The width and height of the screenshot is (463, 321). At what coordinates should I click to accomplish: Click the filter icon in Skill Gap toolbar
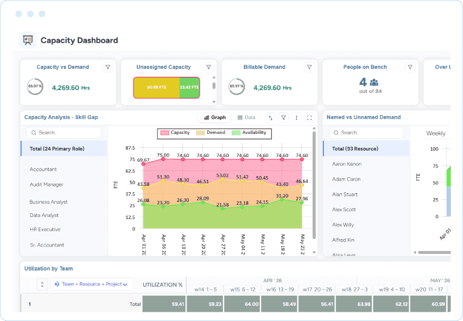pos(283,118)
